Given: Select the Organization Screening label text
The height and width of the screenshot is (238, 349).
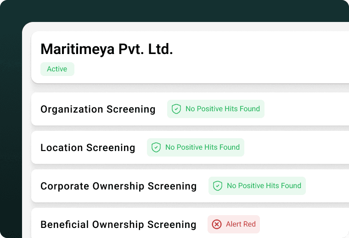Looking at the screenshot, I should [98, 109].
